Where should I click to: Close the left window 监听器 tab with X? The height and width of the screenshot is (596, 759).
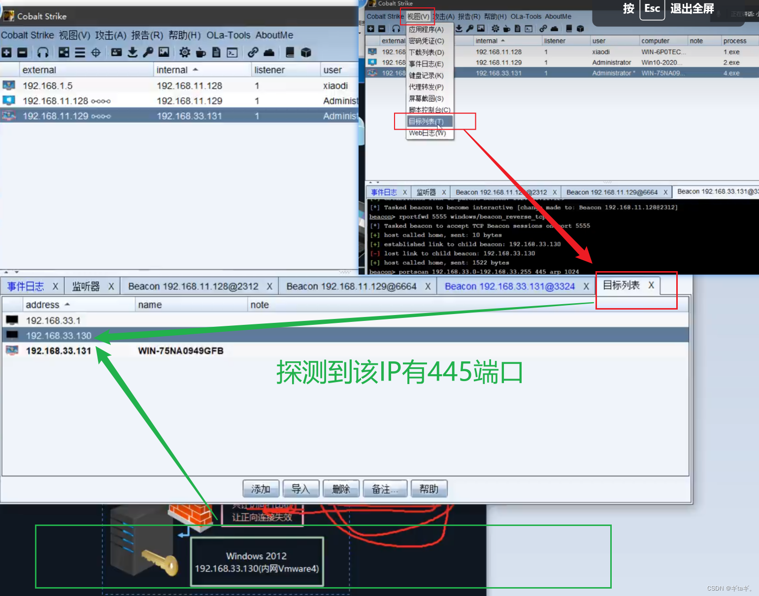[x=111, y=286]
